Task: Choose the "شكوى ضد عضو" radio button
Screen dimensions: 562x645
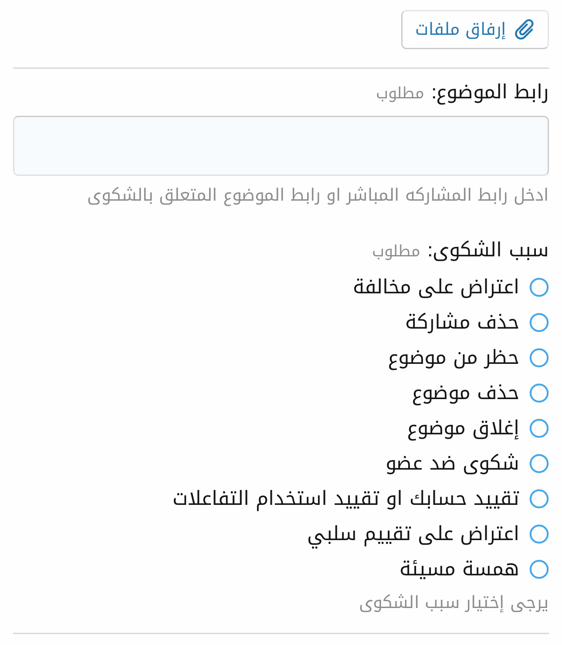Action: (x=539, y=464)
